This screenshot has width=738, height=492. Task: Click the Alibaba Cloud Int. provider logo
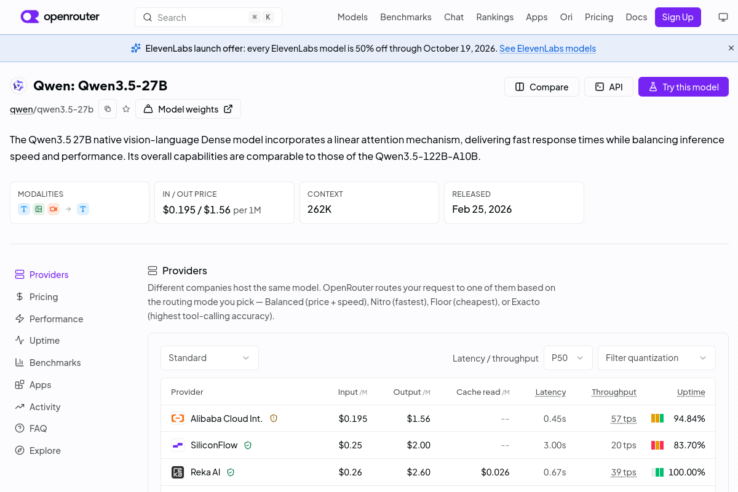pyautogui.click(x=178, y=418)
